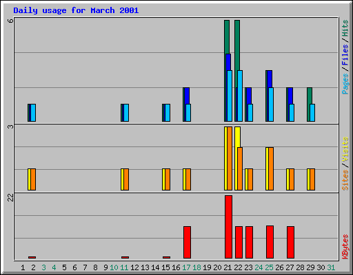Click the red KBytes bar for day 25

pos(270,242)
